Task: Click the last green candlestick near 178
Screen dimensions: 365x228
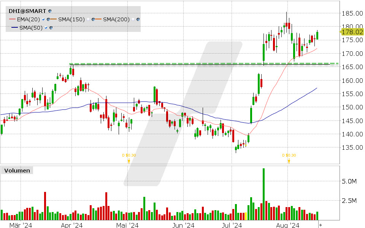Action: [317, 35]
